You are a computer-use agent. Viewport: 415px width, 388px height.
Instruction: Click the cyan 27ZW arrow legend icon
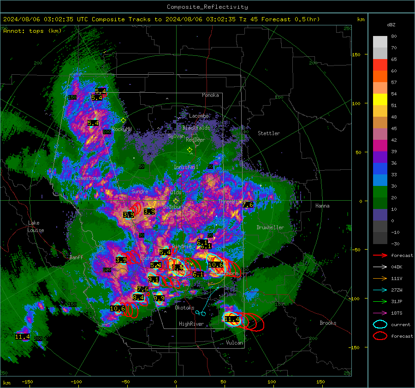(380, 290)
